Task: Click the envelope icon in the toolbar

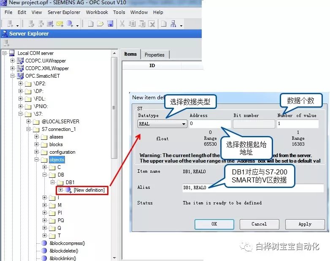Action: coord(60,24)
